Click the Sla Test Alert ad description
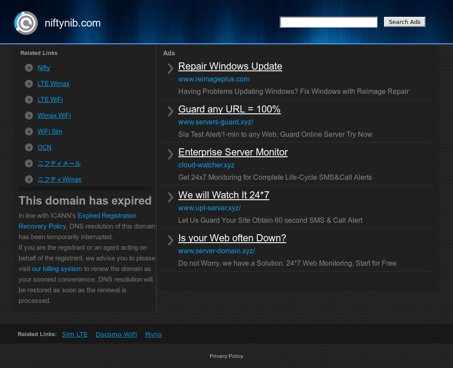This screenshot has height=368, width=453. [275, 135]
